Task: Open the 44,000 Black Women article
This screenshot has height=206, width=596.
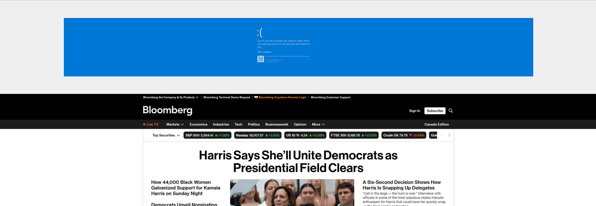Action: coord(186,188)
